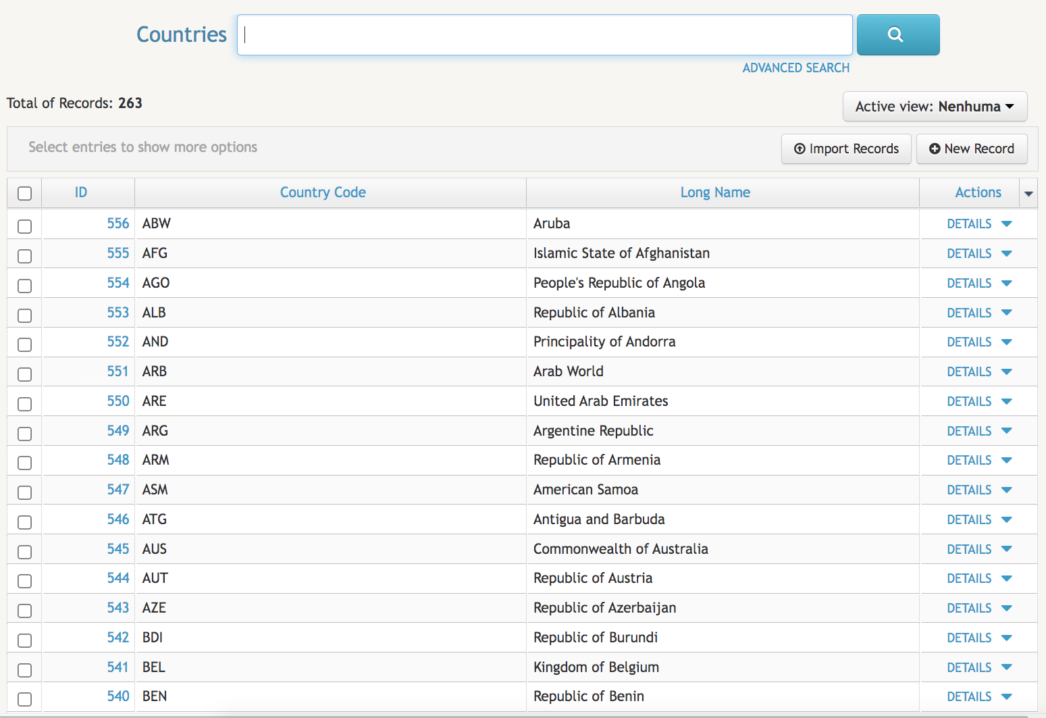Open record ID 555

(x=117, y=253)
